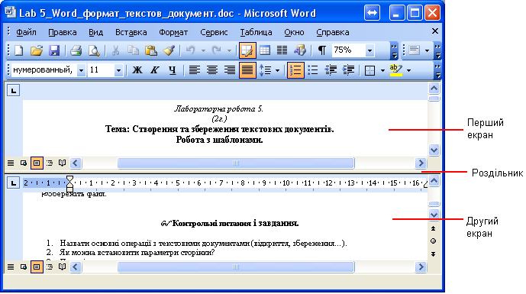
Task: Click tab selector above first pane
Action: pyautogui.click(x=14, y=91)
